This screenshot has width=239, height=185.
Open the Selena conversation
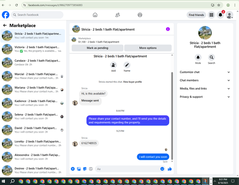33,116
